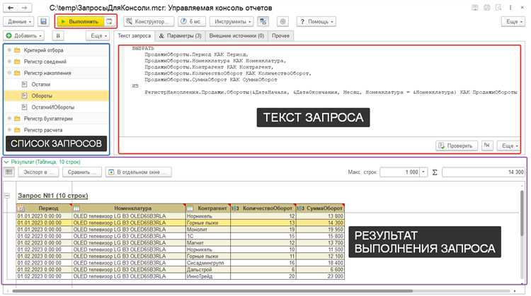Select the Обороты query item
Image resolution: width=531 pixels, height=296 pixels.
point(57,95)
